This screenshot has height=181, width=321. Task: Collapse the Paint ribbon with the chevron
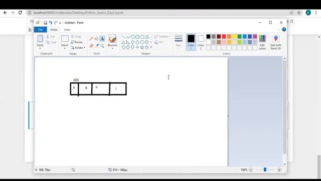point(279,30)
